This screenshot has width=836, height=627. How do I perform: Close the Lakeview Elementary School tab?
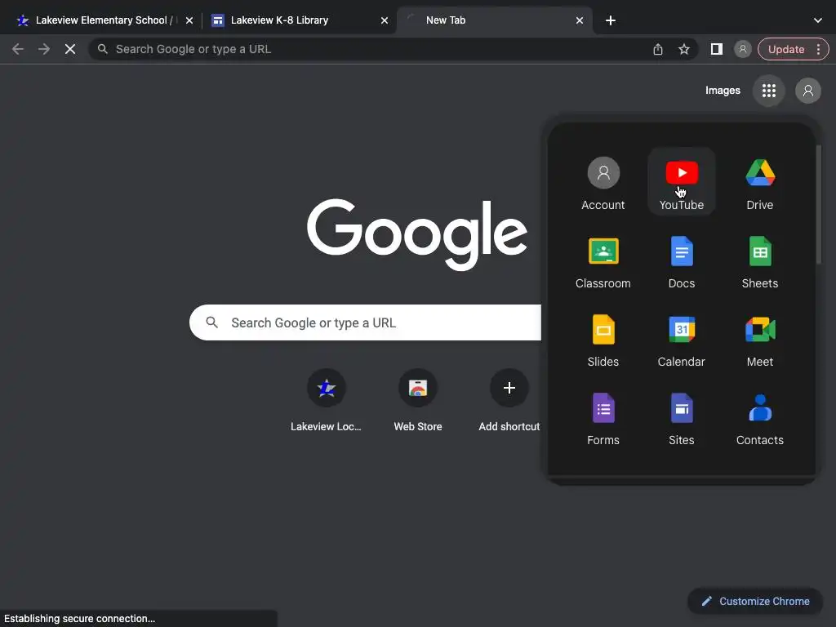pyautogui.click(x=189, y=20)
